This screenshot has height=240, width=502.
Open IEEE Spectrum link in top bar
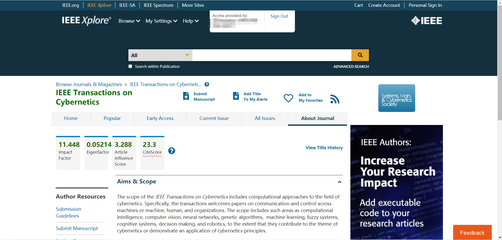[158, 5]
